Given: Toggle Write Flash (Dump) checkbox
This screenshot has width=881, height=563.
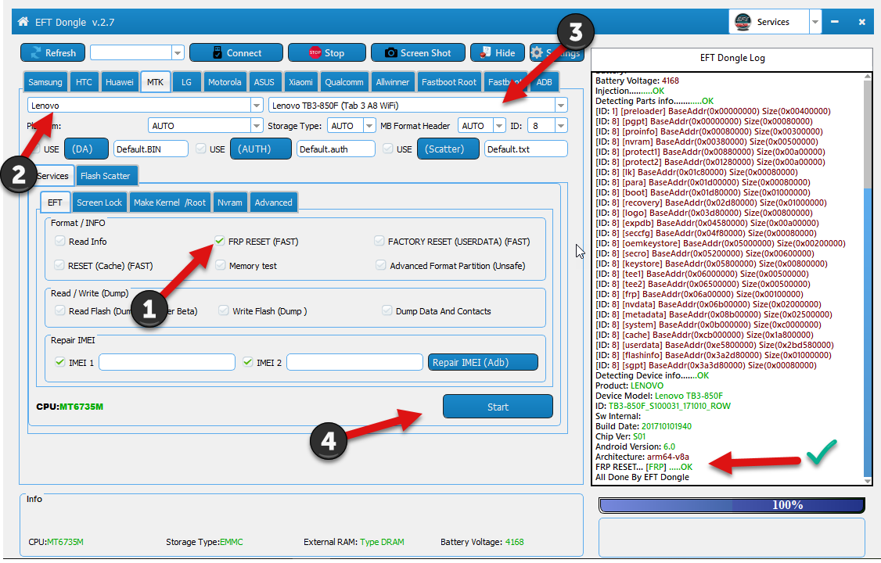Looking at the screenshot, I should tap(224, 310).
